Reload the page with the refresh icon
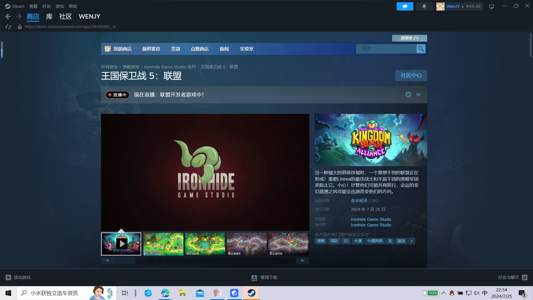Viewport: 533px width, 300px height. tap(8, 27)
